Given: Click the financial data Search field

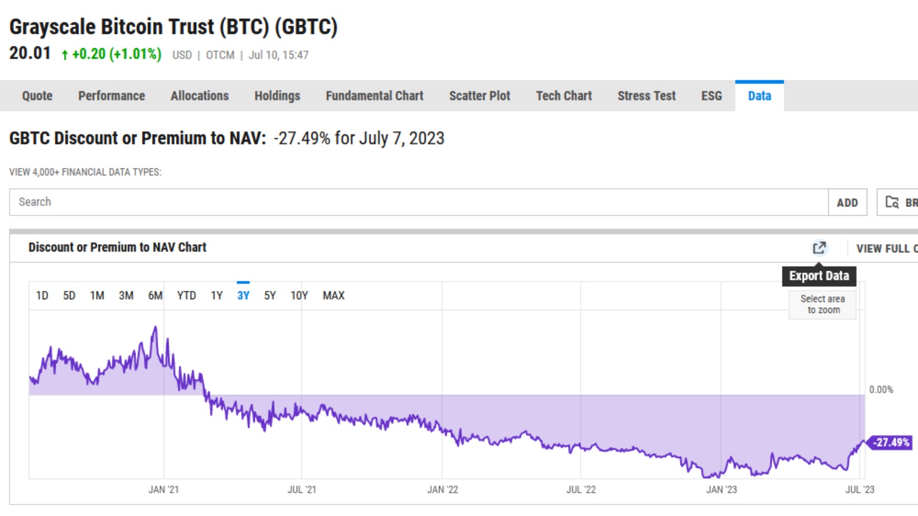Looking at the screenshot, I should [x=419, y=202].
